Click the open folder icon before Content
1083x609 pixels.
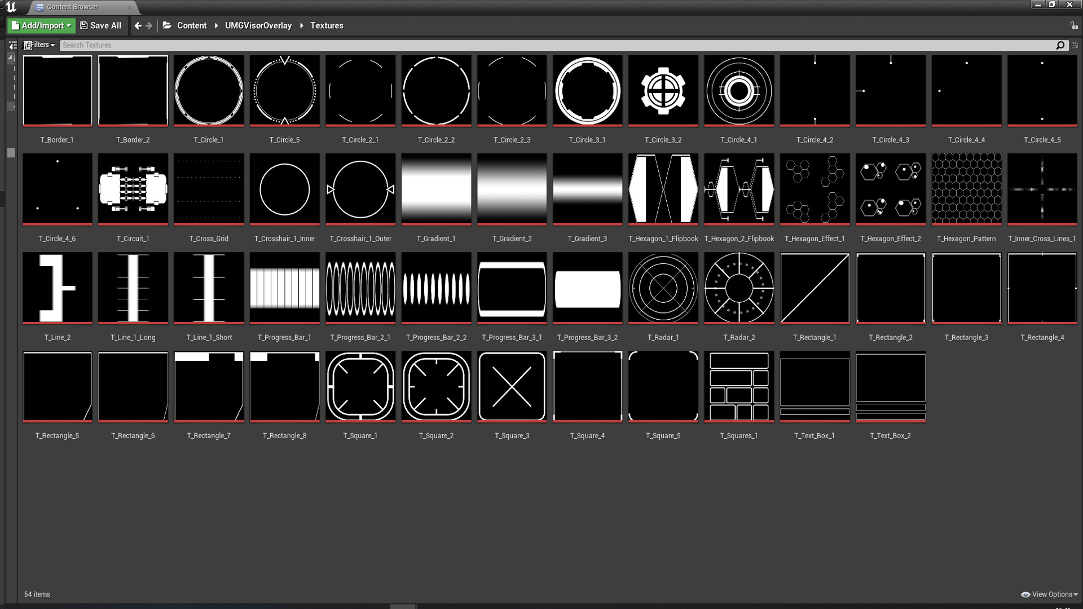[x=166, y=25]
